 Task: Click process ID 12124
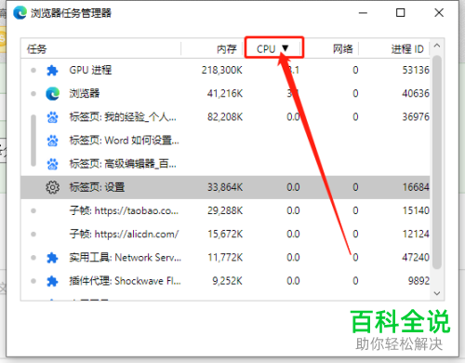coord(416,235)
